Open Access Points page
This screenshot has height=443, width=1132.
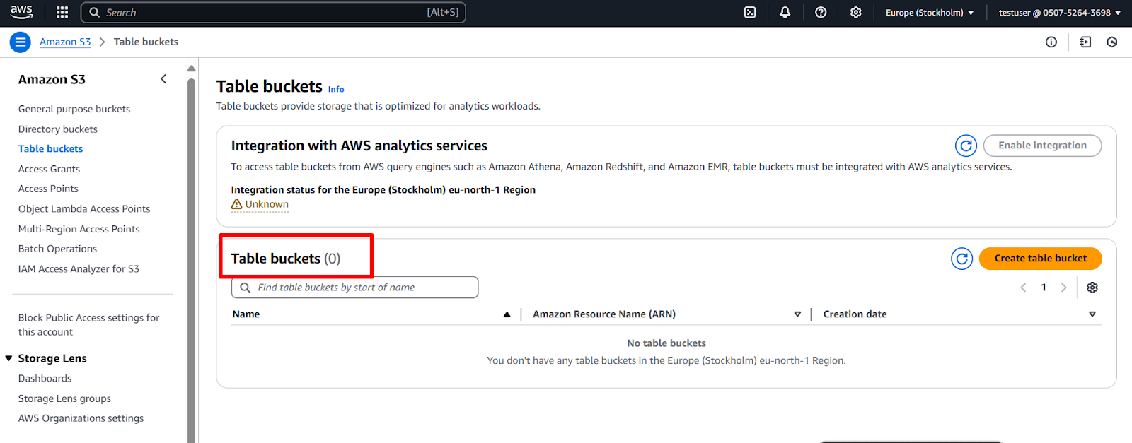pos(48,189)
